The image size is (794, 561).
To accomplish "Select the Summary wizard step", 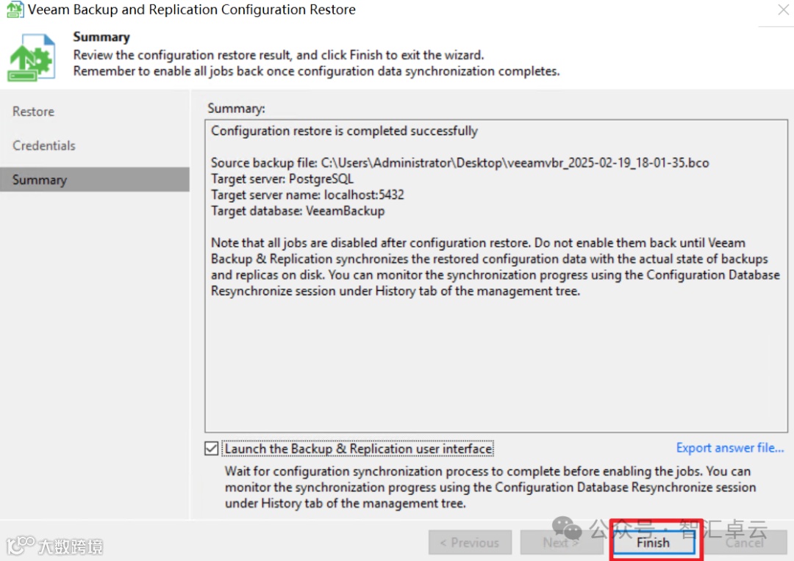I will 95,180.
